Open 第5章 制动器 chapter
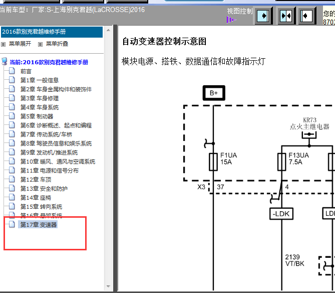 click(37, 116)
